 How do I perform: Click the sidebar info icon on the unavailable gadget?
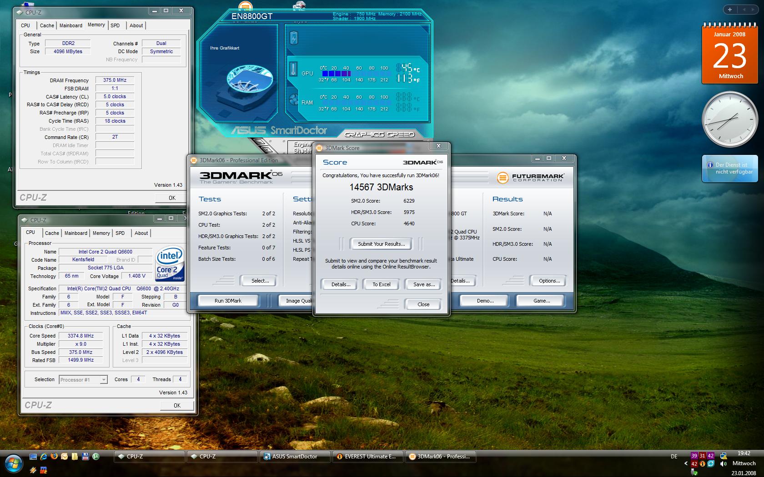pyautogui.click(x=710, y=165)
